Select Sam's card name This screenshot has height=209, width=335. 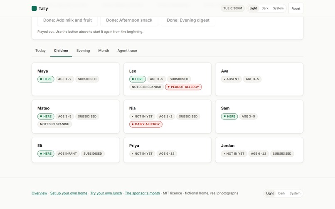[225, 108]
